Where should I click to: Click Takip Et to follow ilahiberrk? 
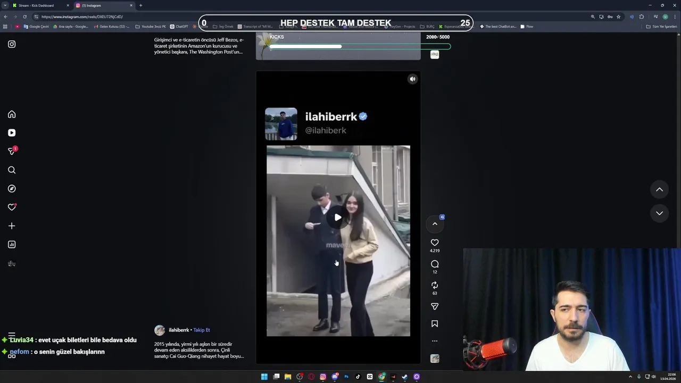[202, 330]
